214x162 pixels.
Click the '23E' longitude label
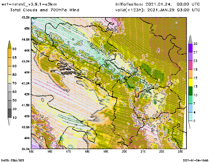point(180,152)
